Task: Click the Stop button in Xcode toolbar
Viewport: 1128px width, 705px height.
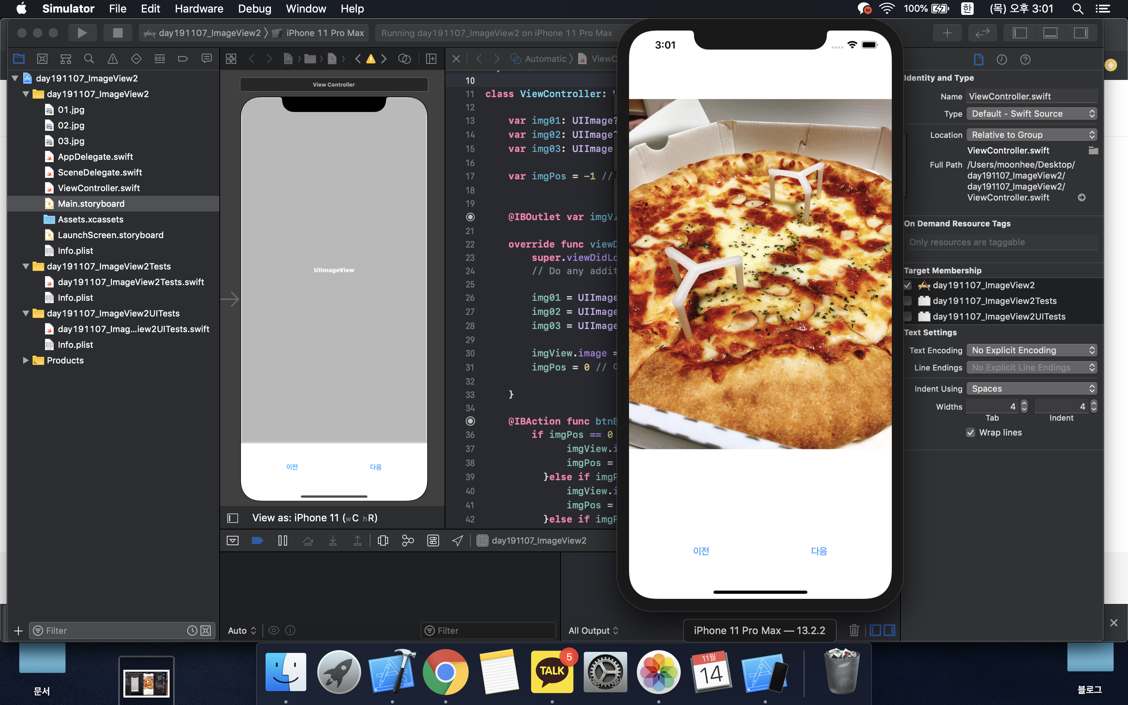Action: click(117, 33)
